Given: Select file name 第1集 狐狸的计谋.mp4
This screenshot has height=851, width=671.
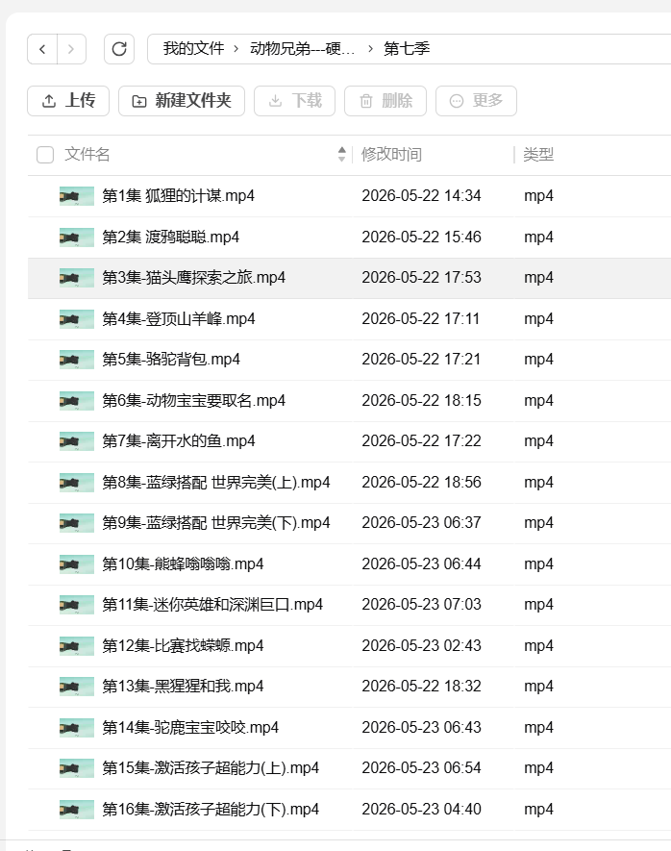Looking at the screenshot, I should point(179,196).
